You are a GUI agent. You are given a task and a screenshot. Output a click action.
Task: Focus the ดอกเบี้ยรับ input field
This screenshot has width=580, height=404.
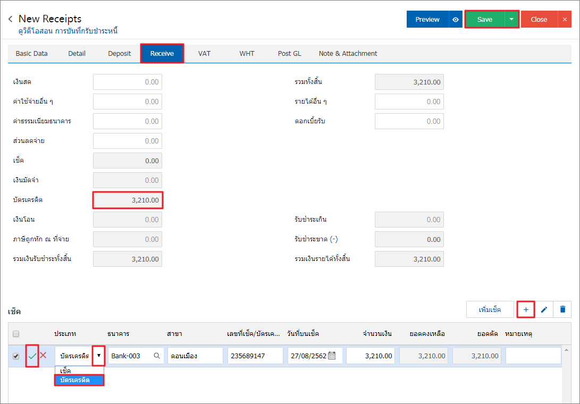coord(409,121)
